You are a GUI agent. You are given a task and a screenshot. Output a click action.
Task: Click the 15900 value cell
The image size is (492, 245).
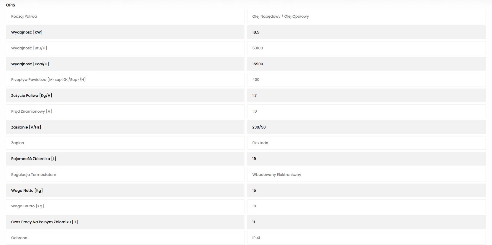coord(258,64)
